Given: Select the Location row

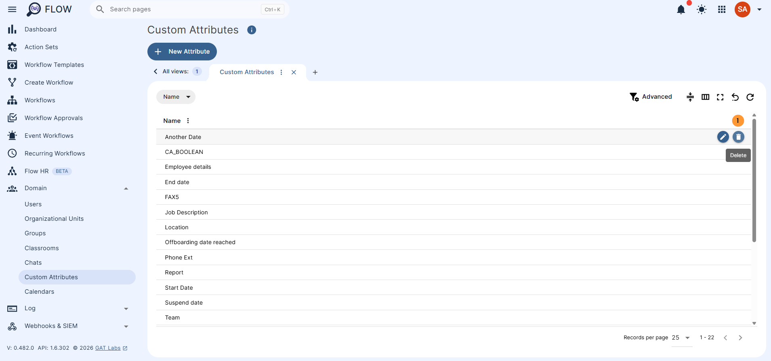Looking at the screenshot, I should point(454,227).
